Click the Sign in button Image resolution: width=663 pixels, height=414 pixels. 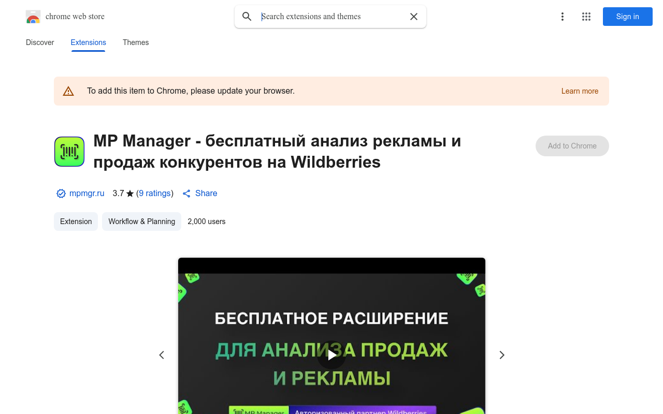628,17
